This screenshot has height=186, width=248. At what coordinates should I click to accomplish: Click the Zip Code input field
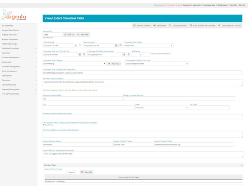[x=210, y=108]
